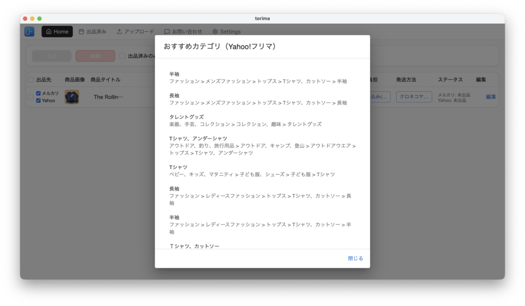Screen dimensions: 525x306
Task: Open the クロネコヤ… shipping method dropdown
Action: [x=414, y=97]
